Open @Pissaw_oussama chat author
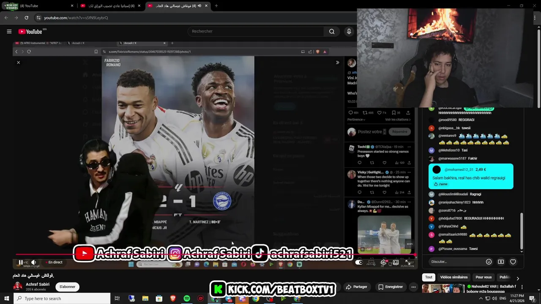Image resolution: width=541 pixels, height=304 pixels. coord(452,249)
